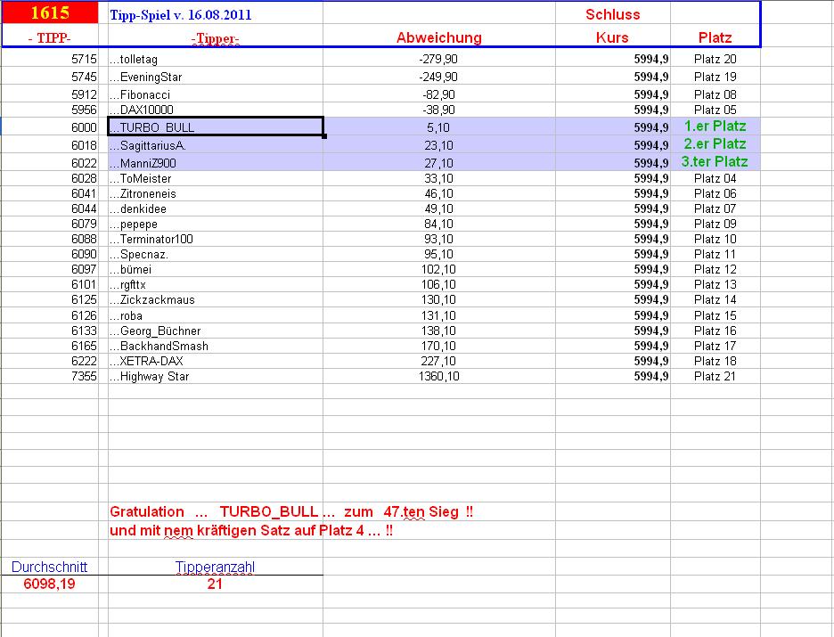Click tip value 6125
834x637 pixels.
click(84, 300)
